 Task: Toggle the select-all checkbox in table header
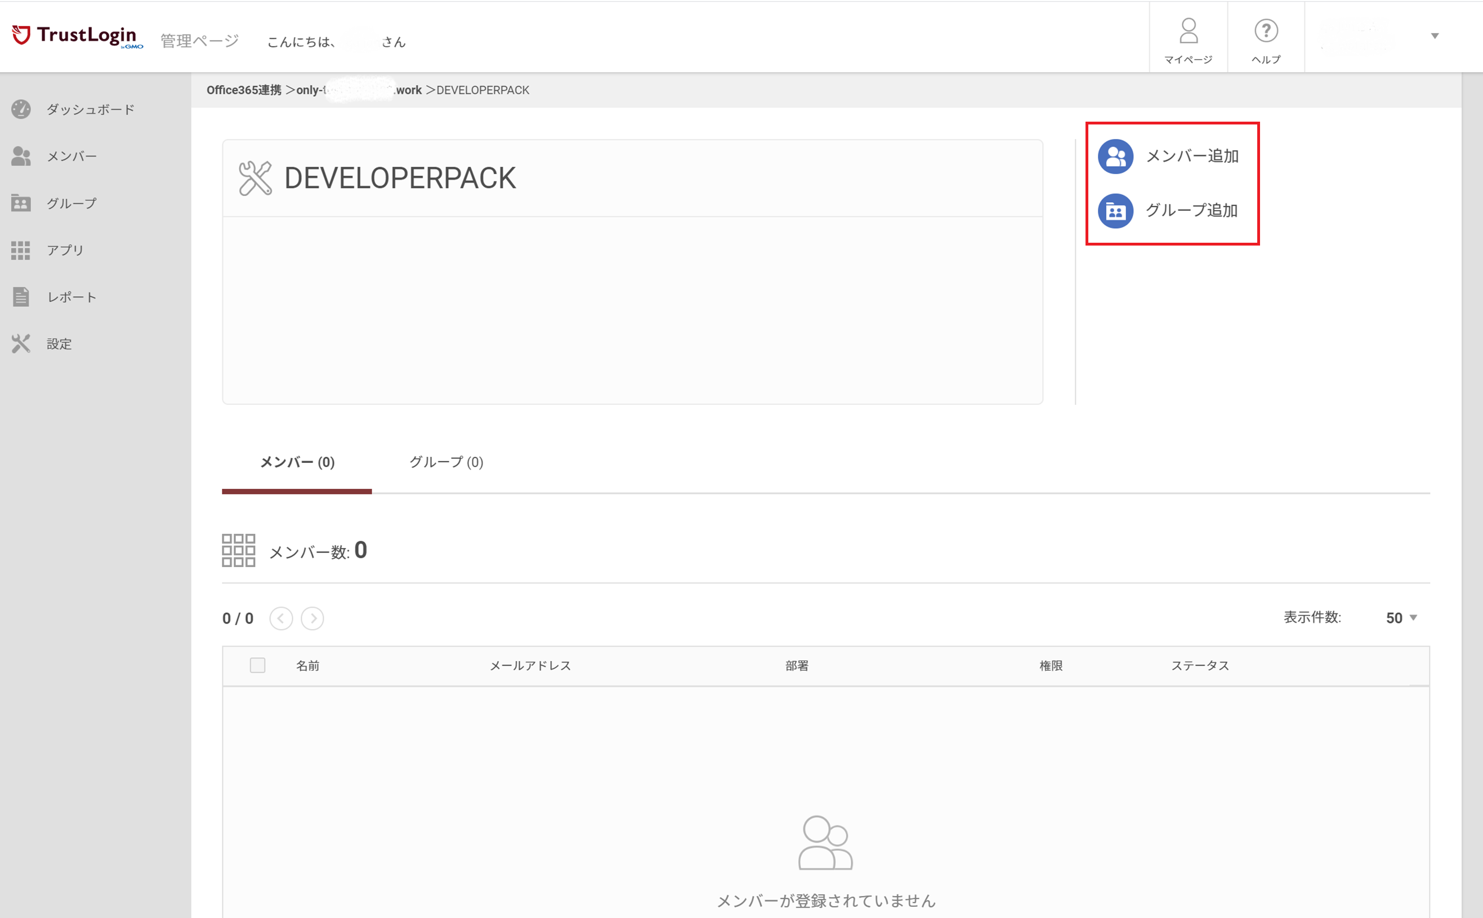pyautogui.click(x=257, y=666)
